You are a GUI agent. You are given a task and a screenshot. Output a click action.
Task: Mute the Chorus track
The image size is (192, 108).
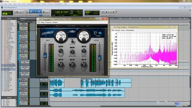tap(27, 81)
